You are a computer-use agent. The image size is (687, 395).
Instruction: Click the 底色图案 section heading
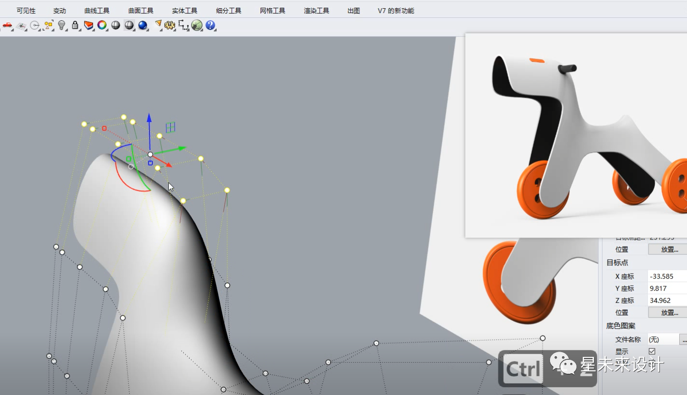tap(621, 326)
